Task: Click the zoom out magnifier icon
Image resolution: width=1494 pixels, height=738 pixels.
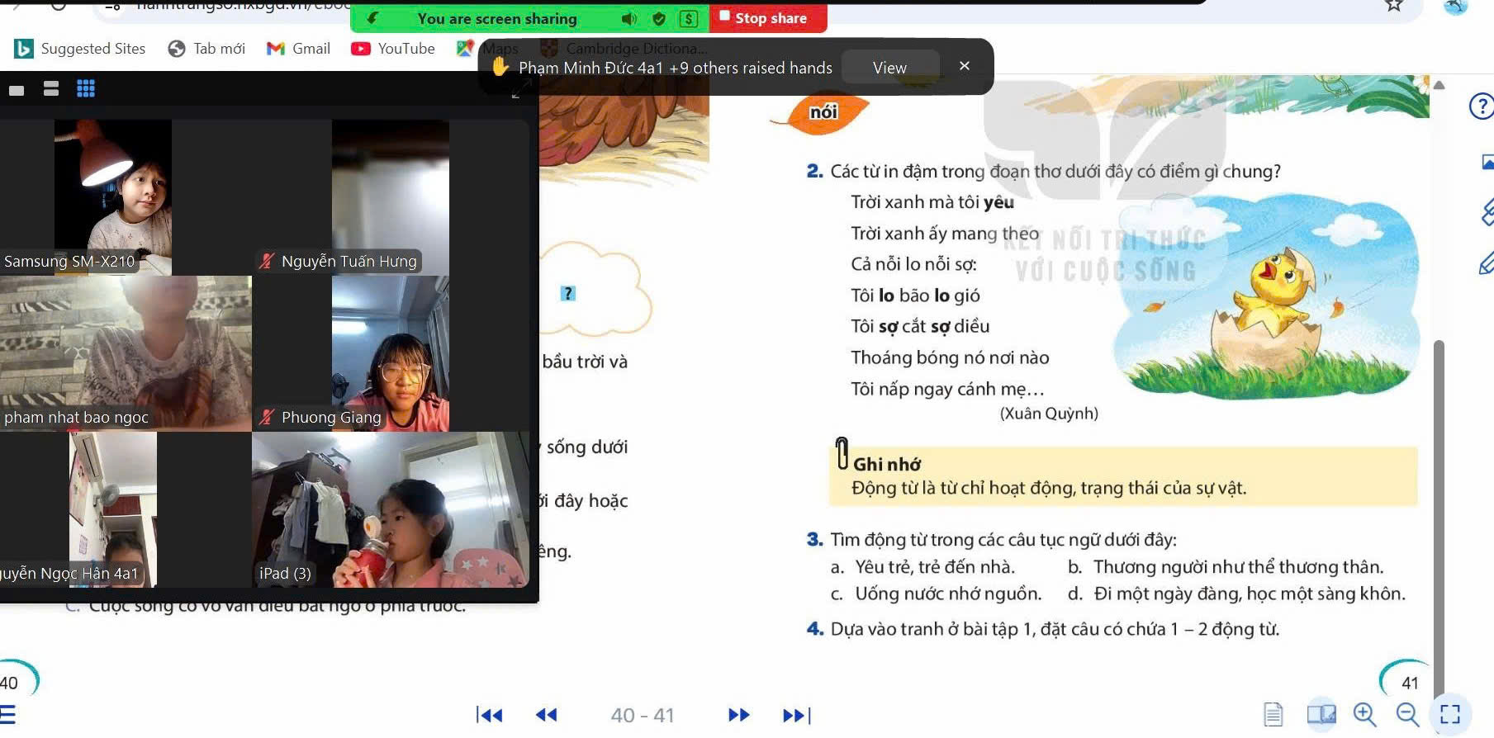Action: pyautogui.click(x=1407, y=714)
